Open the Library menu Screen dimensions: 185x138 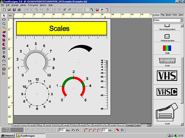(x=23, y=5)
